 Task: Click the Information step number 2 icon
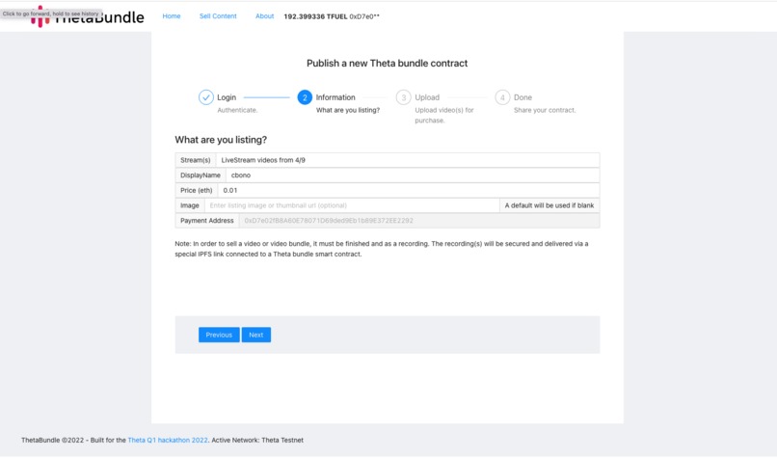305,97
